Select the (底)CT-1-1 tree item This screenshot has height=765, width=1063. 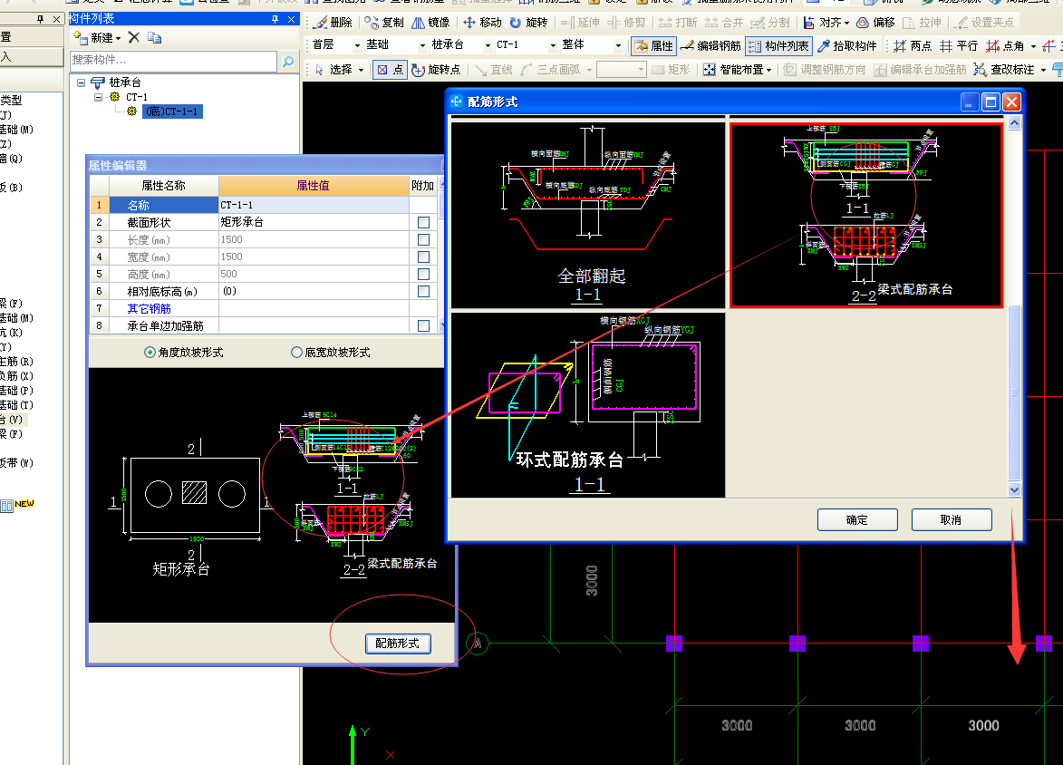coord(171,111)
